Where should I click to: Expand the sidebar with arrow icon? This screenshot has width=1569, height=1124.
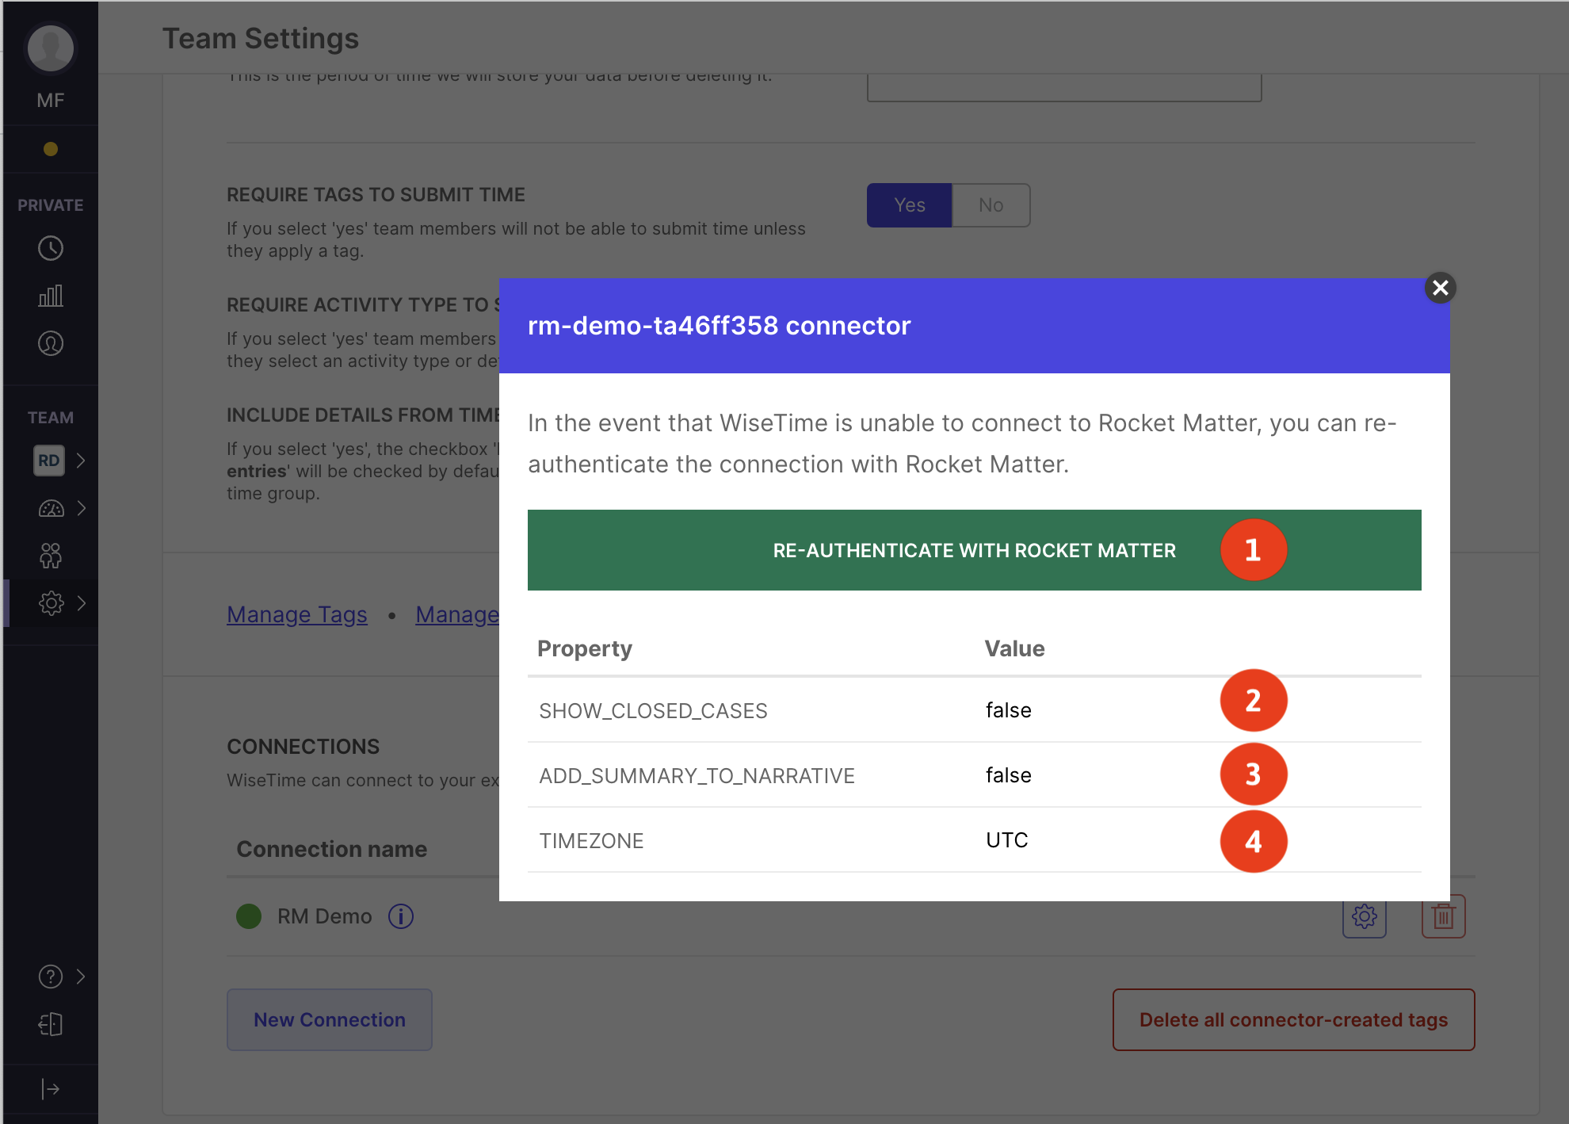click(x=51, y=1089)
